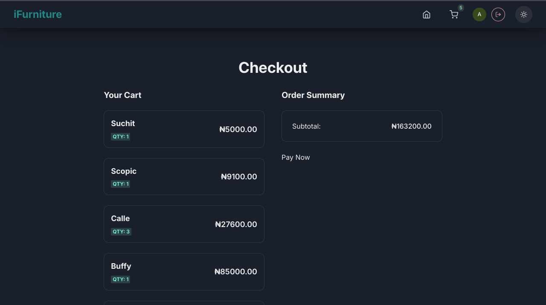Click the ₦5000.00 price on Suchit
Viewport: 546px width, 305px height.
pos(238,129)
